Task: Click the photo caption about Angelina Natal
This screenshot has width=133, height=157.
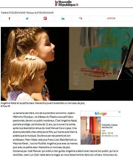Action: [x=43, y=103]
